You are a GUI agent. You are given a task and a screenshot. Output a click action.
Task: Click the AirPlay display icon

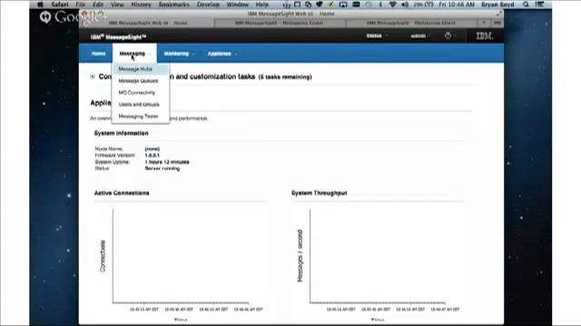tap(343, 5)
